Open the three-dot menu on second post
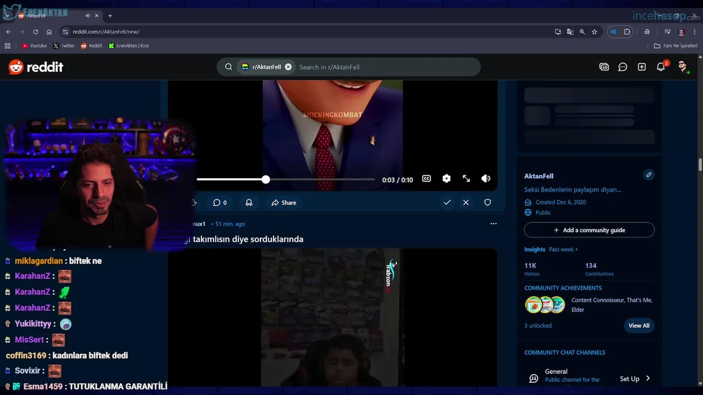Viewport: 703px width, 395px height. [493, 223]
